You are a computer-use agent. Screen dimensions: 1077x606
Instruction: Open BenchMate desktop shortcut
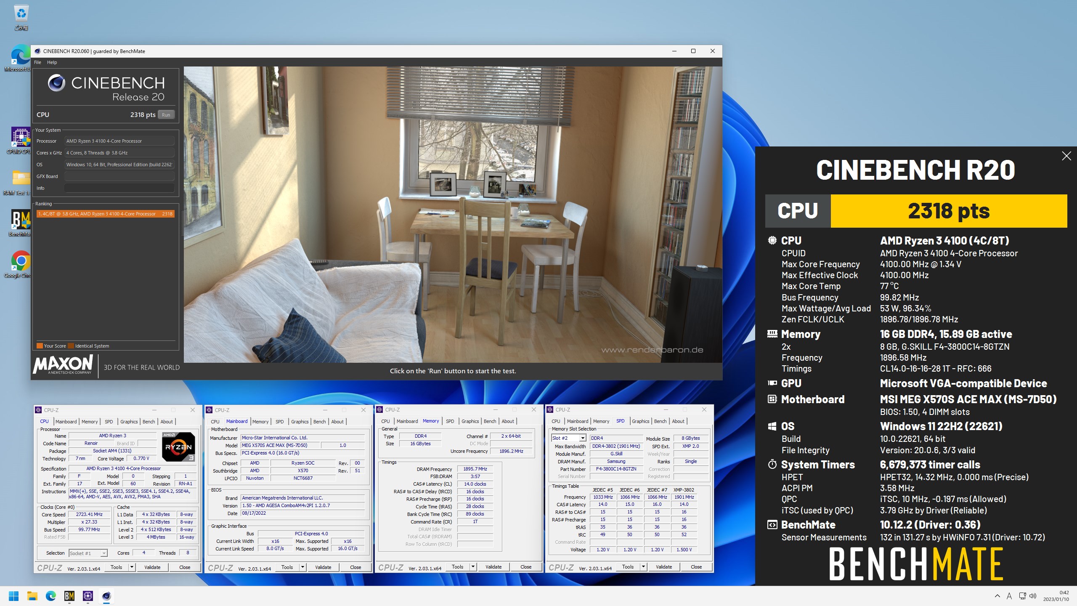tap(19, 223)
